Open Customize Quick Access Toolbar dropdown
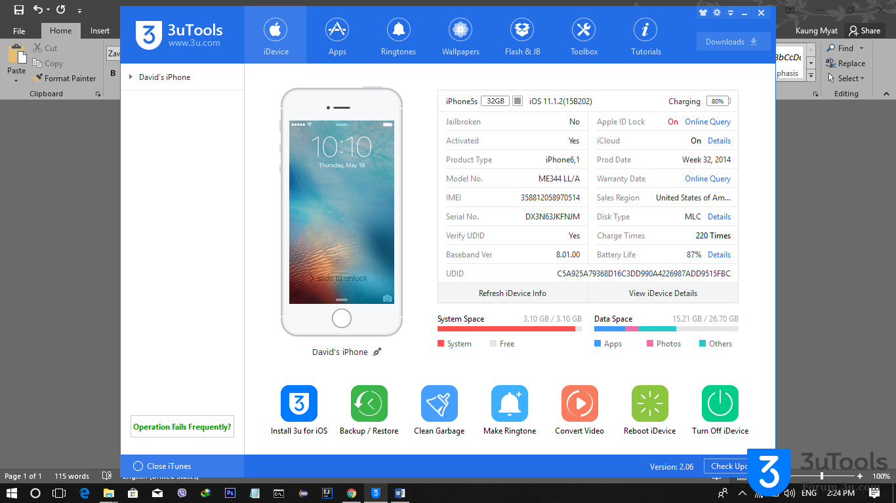This screenshot has width=896, height=503. pos(80,10)
